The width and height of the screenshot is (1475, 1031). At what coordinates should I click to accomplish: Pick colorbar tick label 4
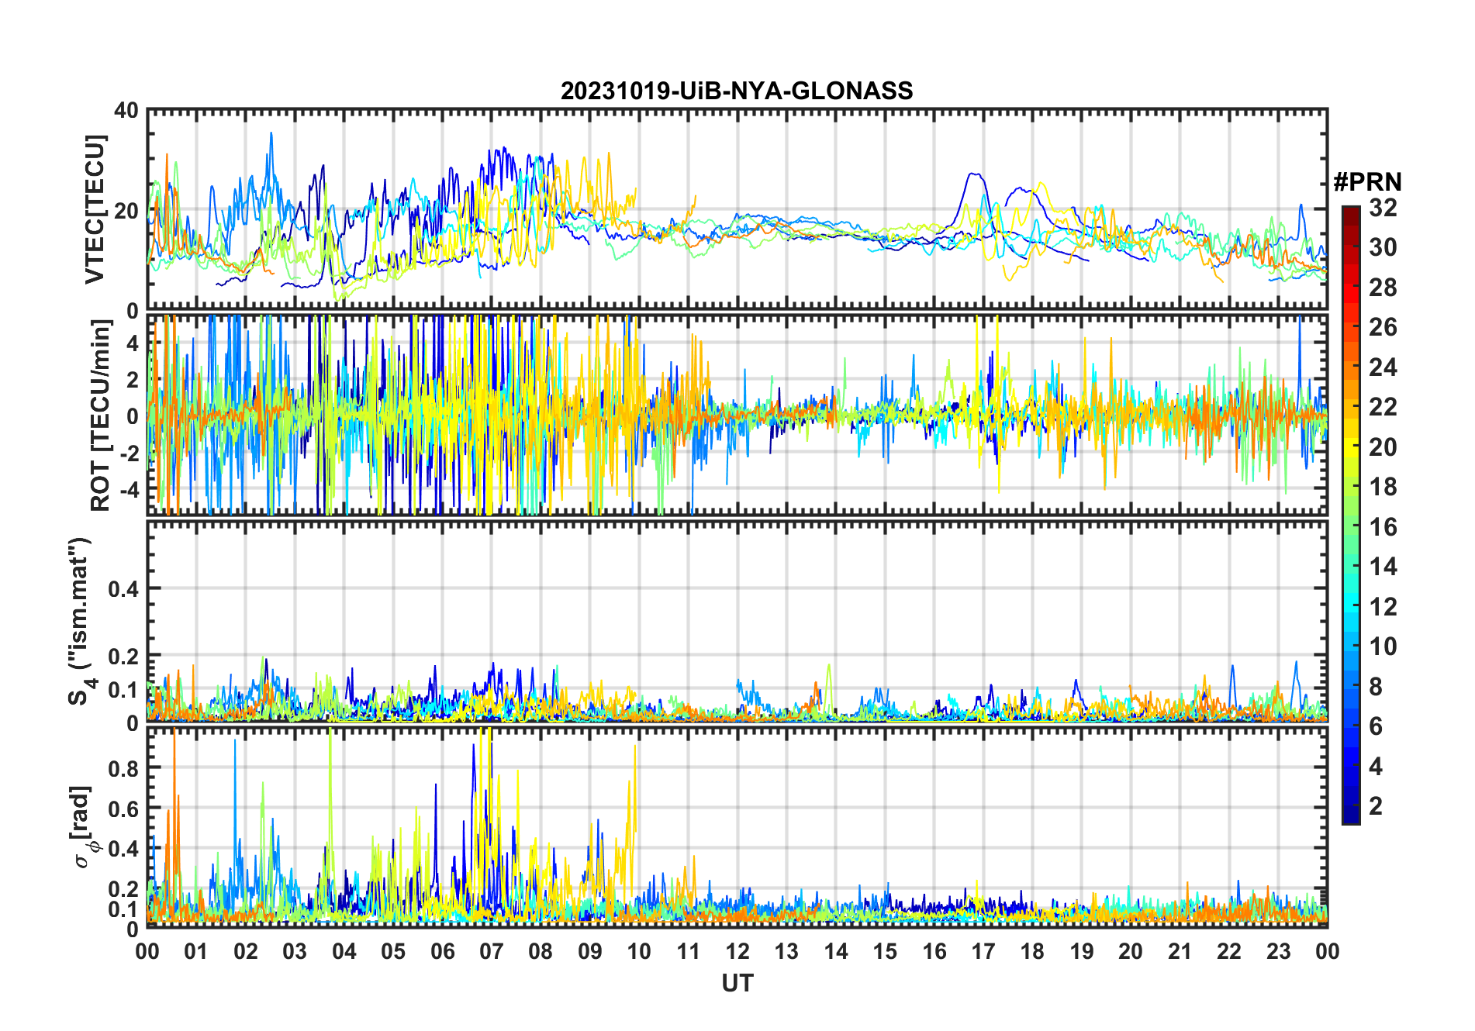[1376, 767]
